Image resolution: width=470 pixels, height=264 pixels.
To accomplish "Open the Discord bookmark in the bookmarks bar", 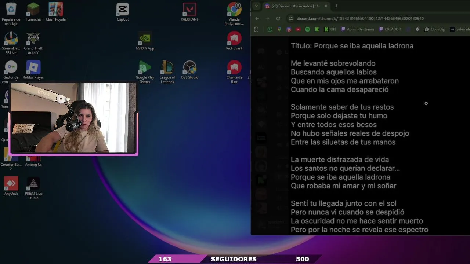I will pyautogui.click(x=289, y=29).
